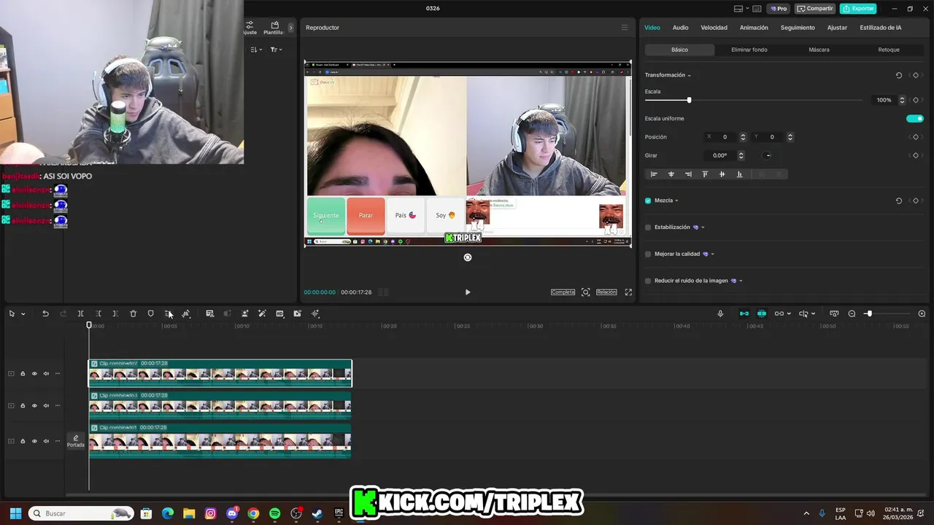Click the Pro membership button

779,9
